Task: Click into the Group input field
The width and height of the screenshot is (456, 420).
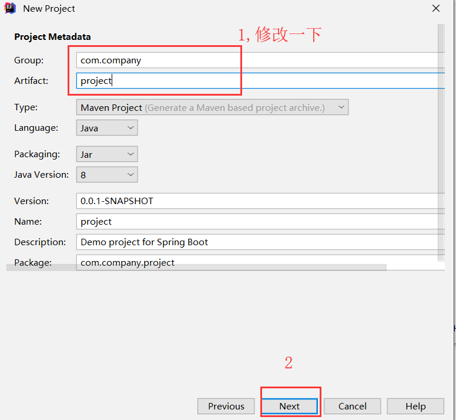Action: [260, 60]
